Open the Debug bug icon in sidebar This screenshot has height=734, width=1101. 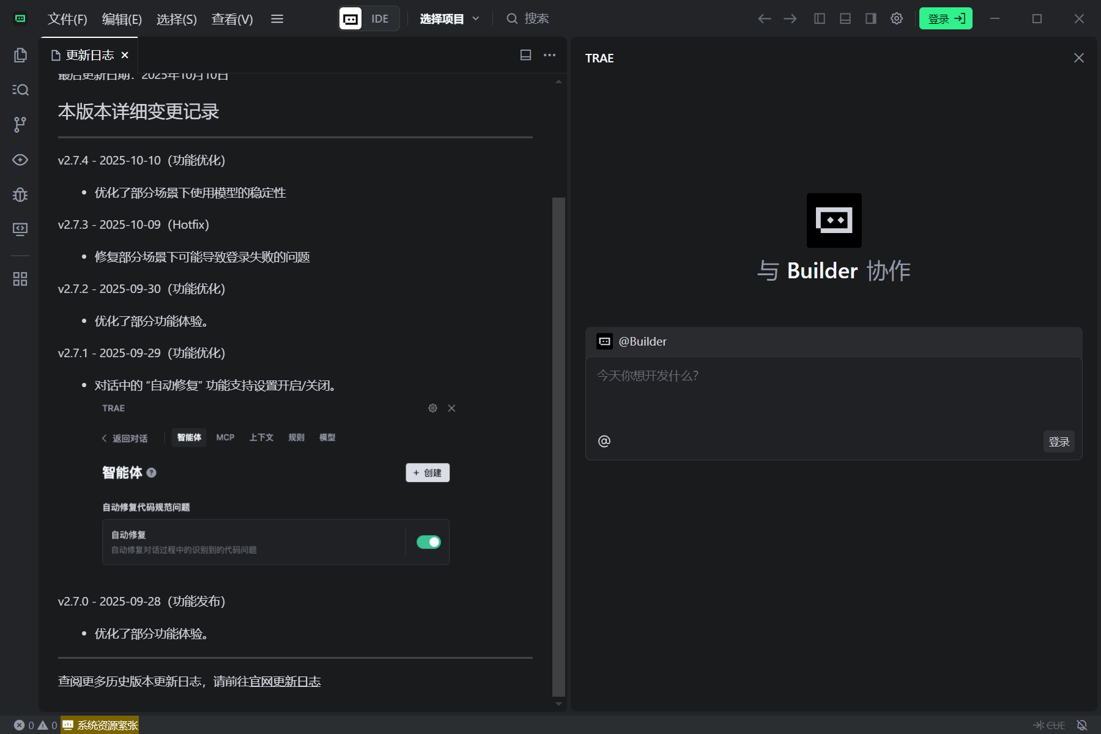[20, 195]
